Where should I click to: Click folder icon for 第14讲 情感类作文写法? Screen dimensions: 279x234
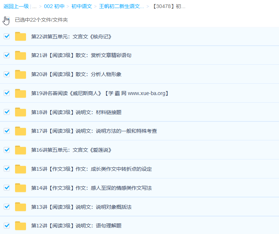click(21, 188)
